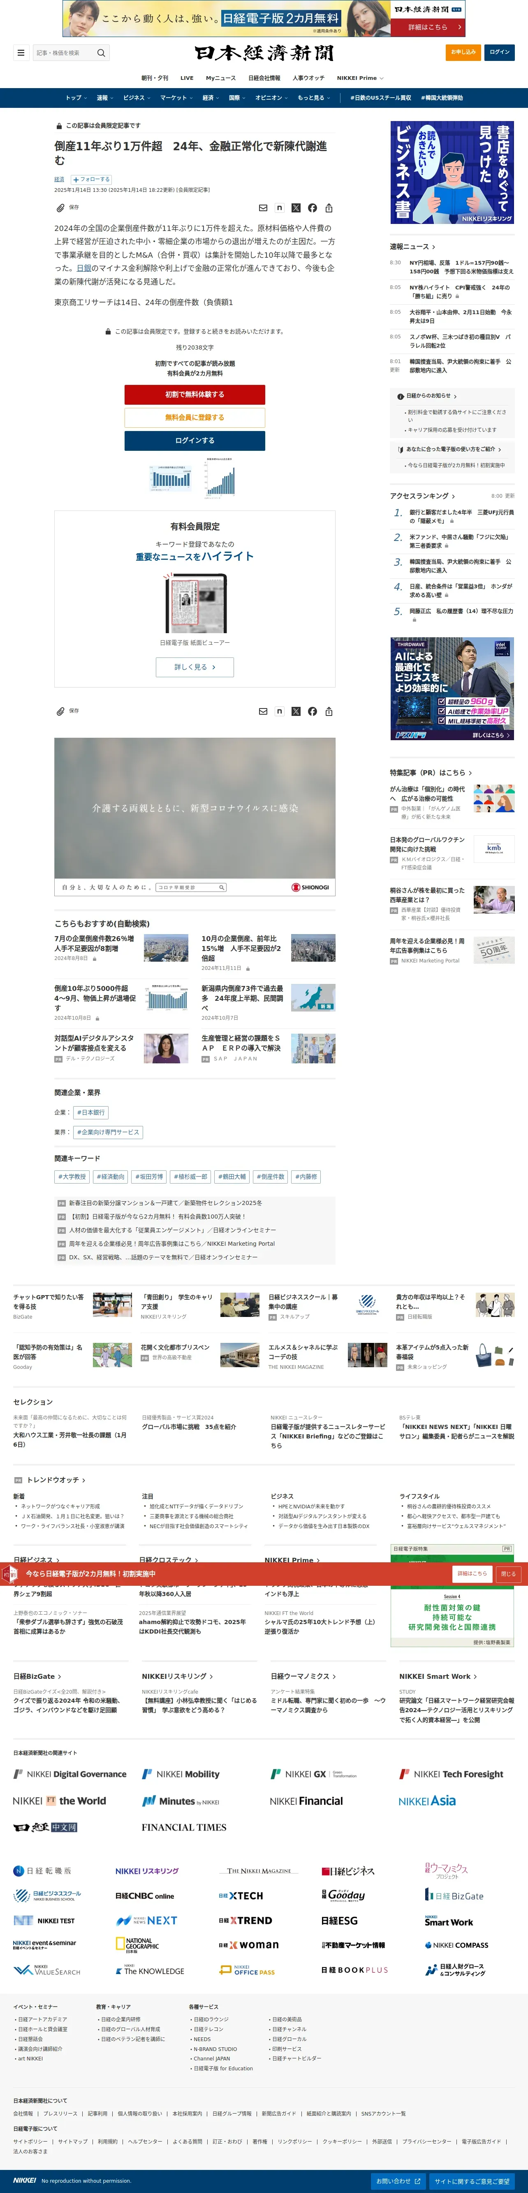Image resolution: width=528 pixels, height=2193 pixels.
Task: Open the #日鉄のUSスチール買収 topic
Action: (380, 98)
